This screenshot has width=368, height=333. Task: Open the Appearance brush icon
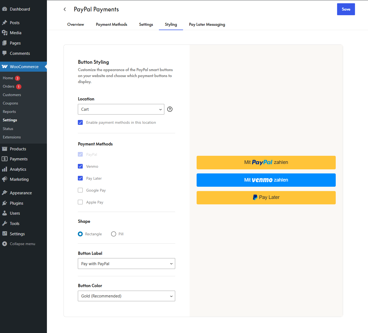coord(5,193)
